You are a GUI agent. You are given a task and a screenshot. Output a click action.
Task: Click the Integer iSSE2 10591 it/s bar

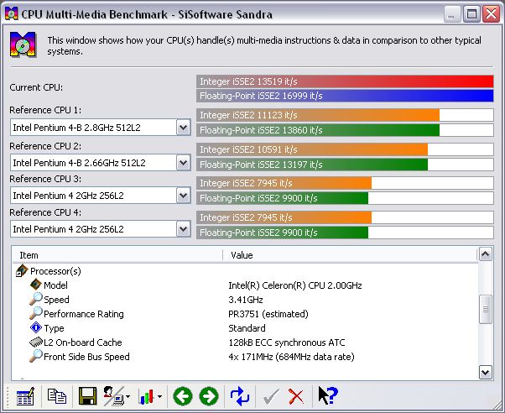(345, 149)
